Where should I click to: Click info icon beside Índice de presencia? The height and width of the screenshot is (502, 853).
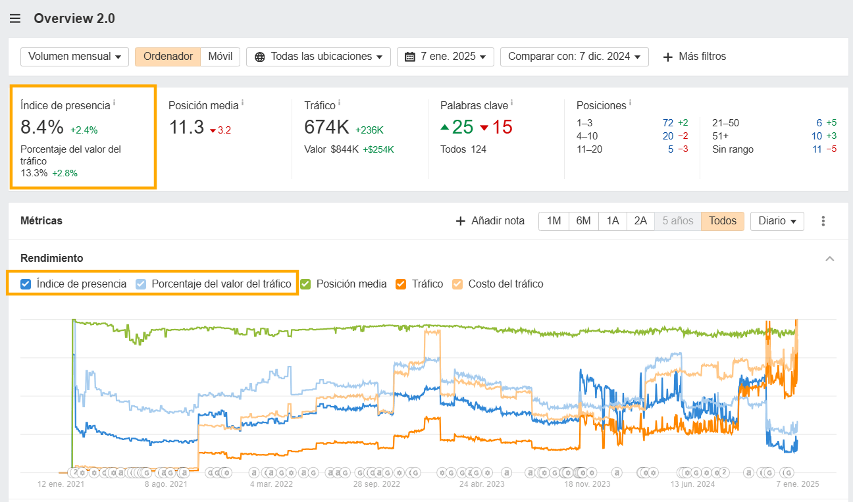pyautogui.click(x=115, y=103)
